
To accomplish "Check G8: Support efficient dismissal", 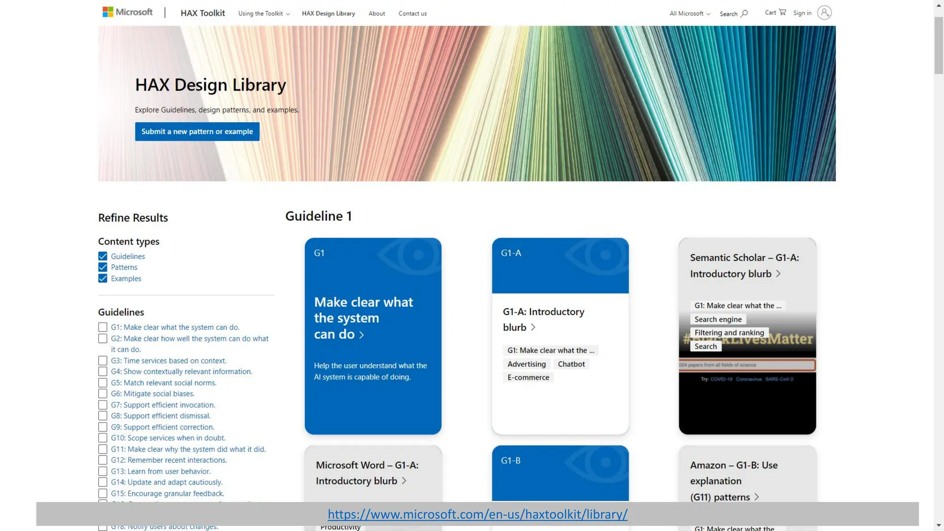I will click(103, 416).
